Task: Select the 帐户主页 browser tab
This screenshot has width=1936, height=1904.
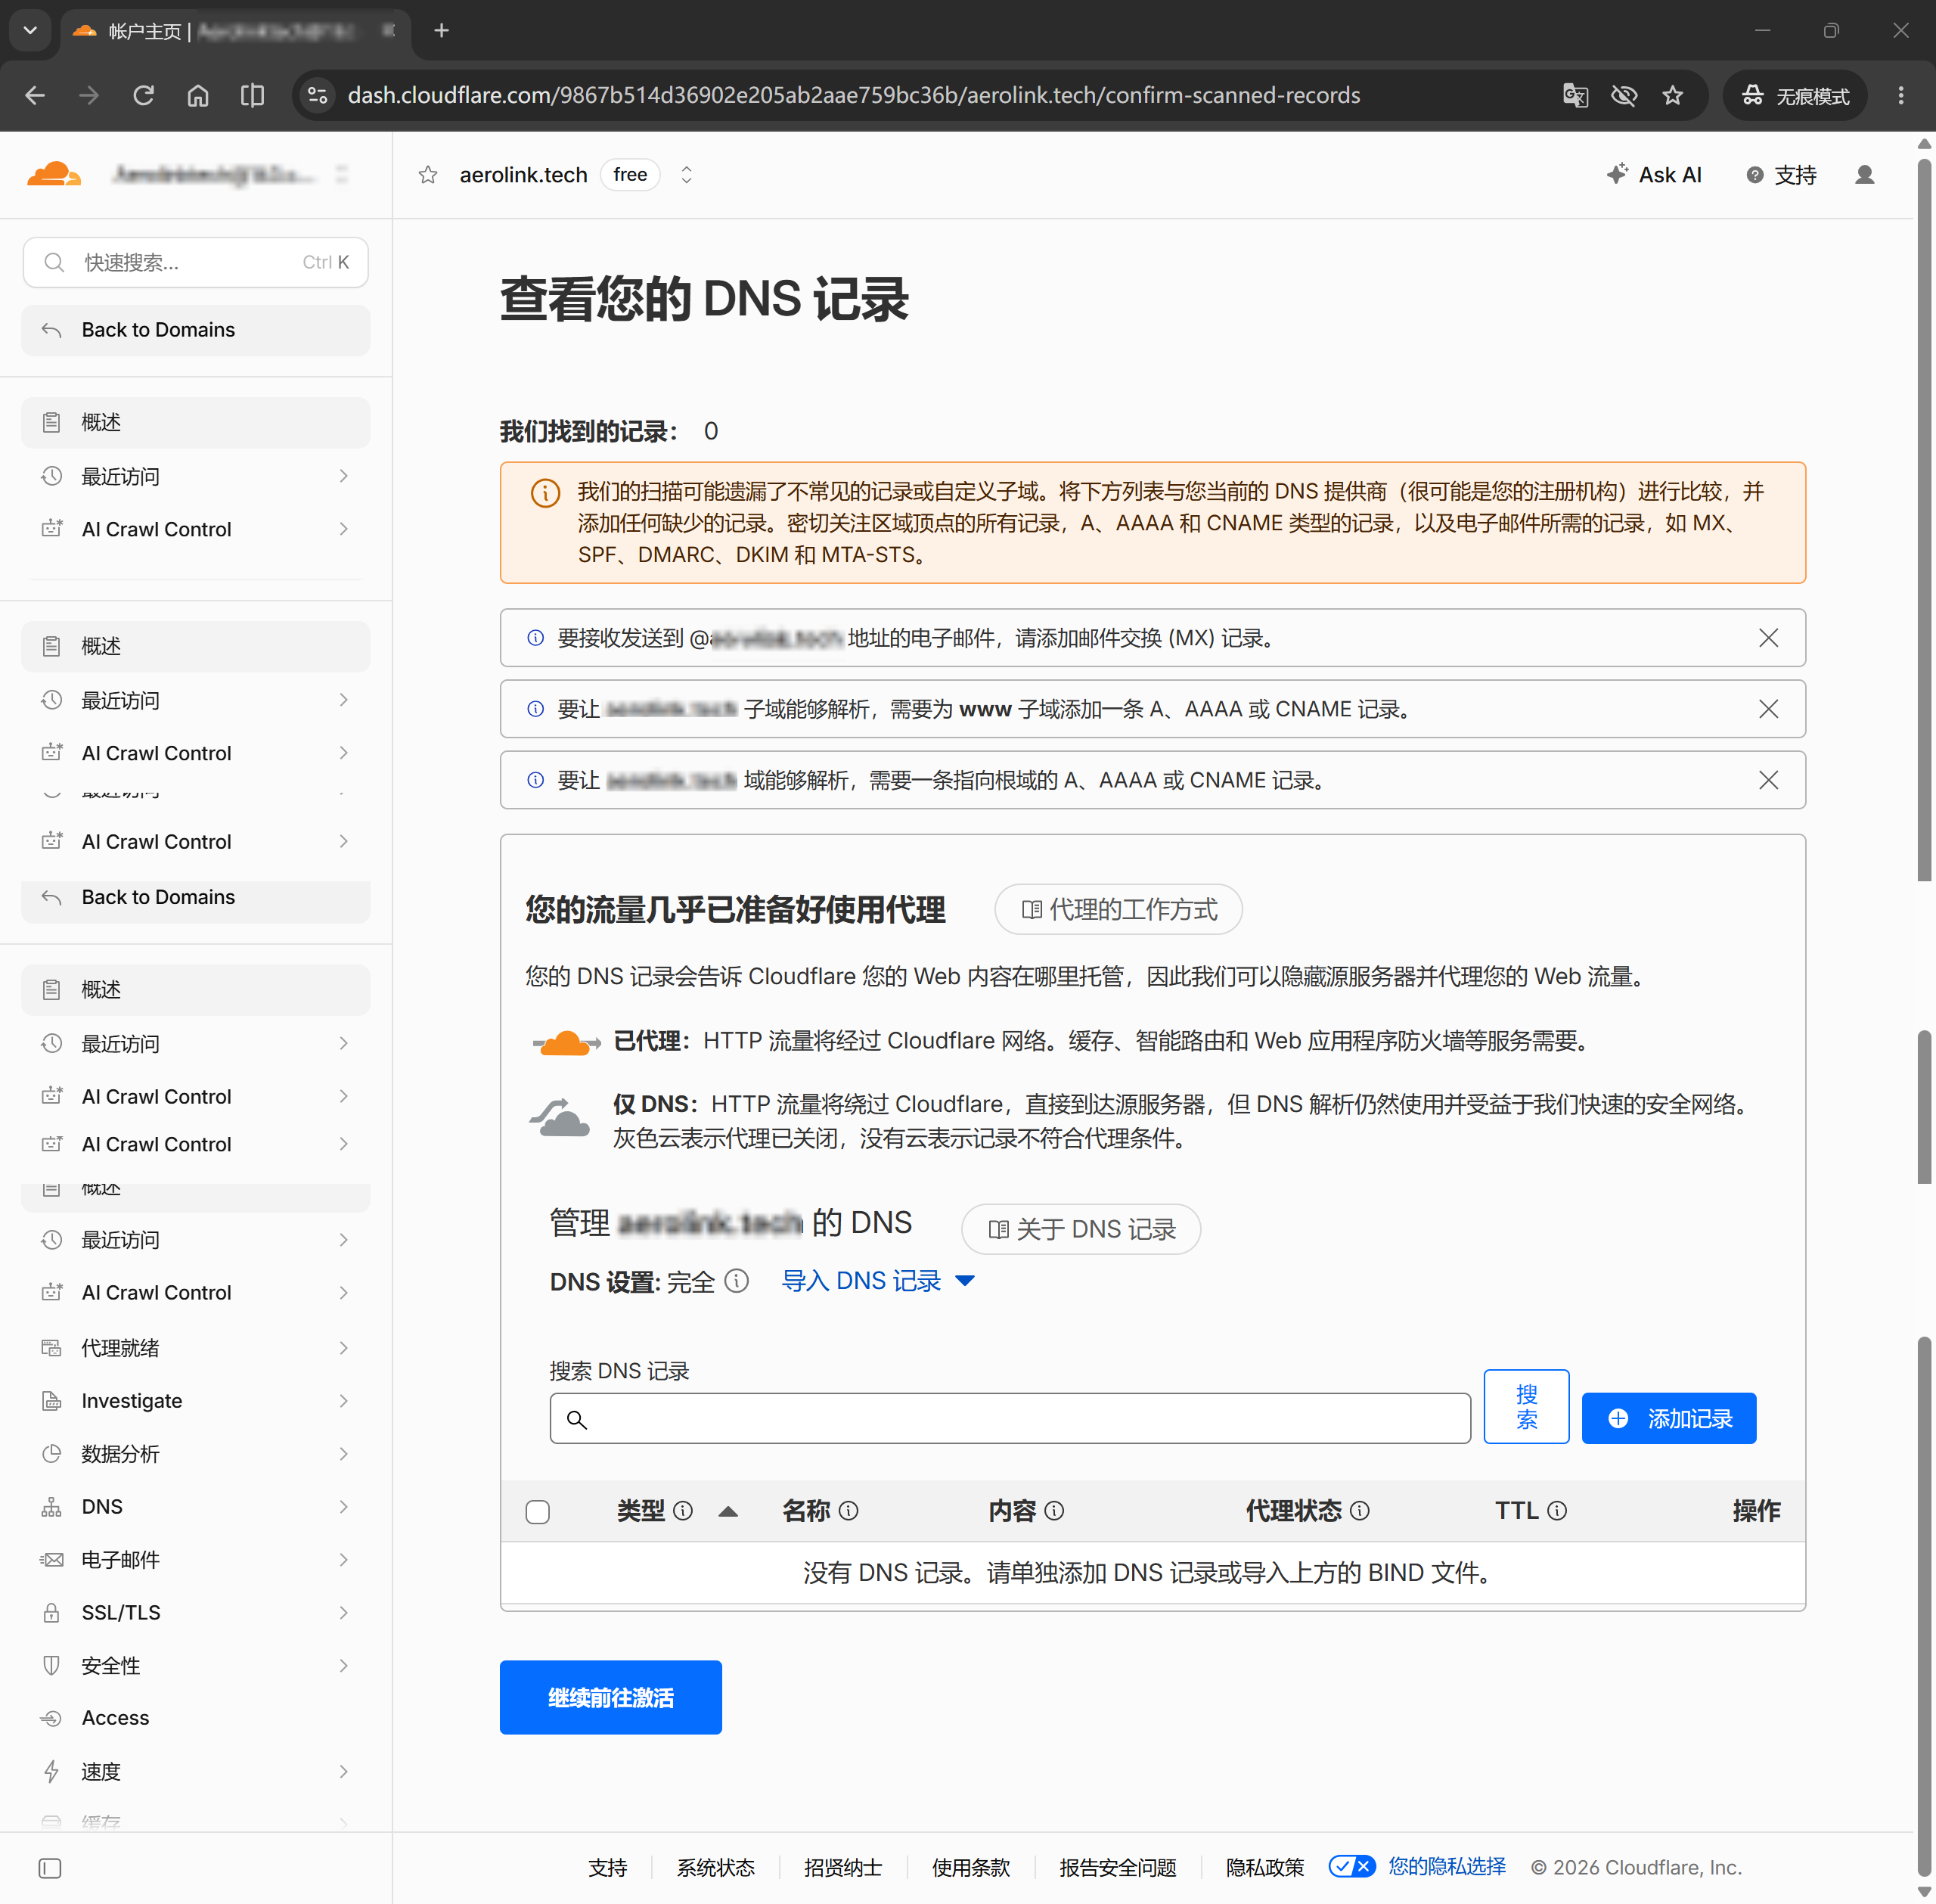Action: tap(236, 31)
